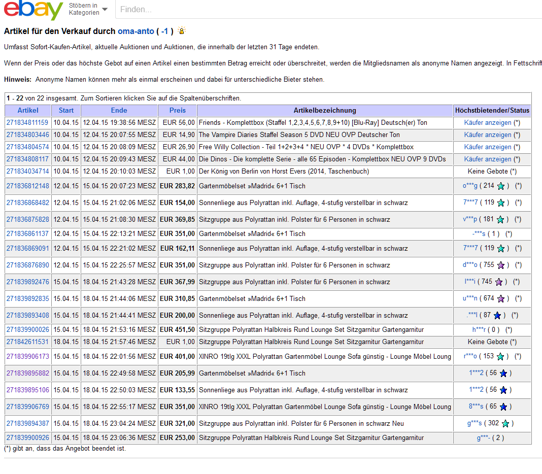Click the blue star beside 8***s
Screen dimensions: 542x474
(x=503, y=407)
